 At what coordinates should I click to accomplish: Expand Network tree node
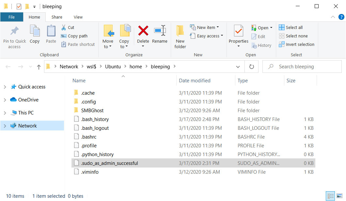click(5, 126)
